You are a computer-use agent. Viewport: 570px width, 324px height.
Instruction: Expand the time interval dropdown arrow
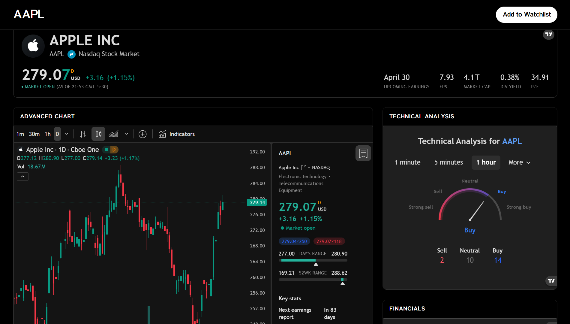[x=67, y=134]
